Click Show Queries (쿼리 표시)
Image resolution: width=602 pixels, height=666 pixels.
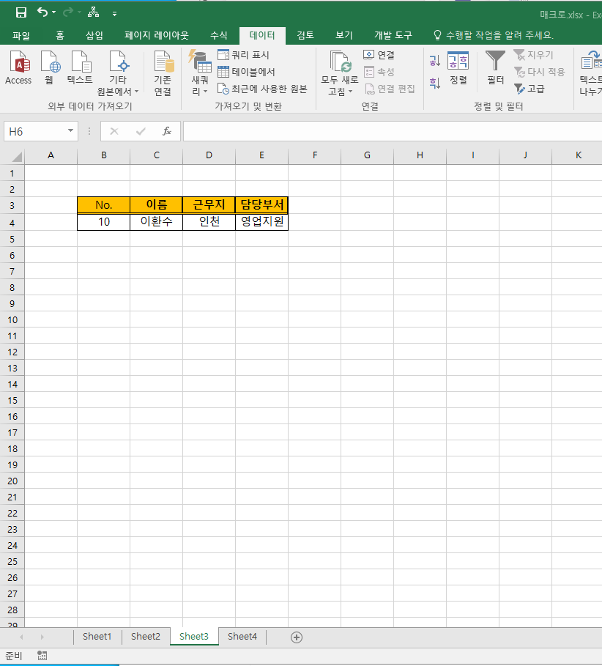(244, 55)
